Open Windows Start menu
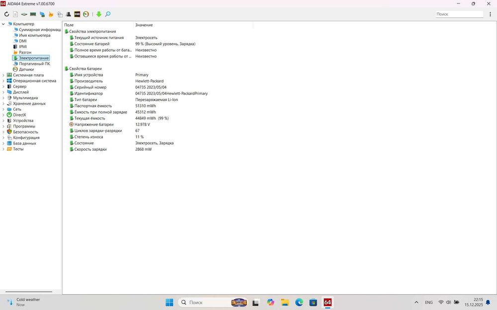The width and height of the screenshot is (497, 310). point(169,303)
